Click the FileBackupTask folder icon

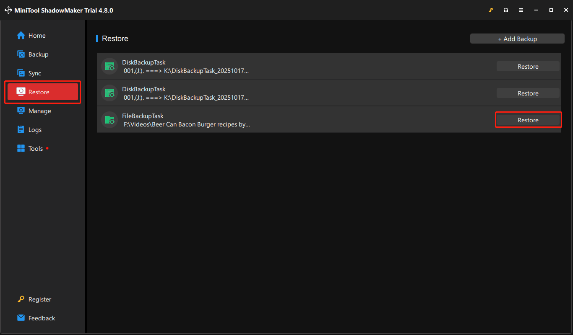[x=109, y=120]
